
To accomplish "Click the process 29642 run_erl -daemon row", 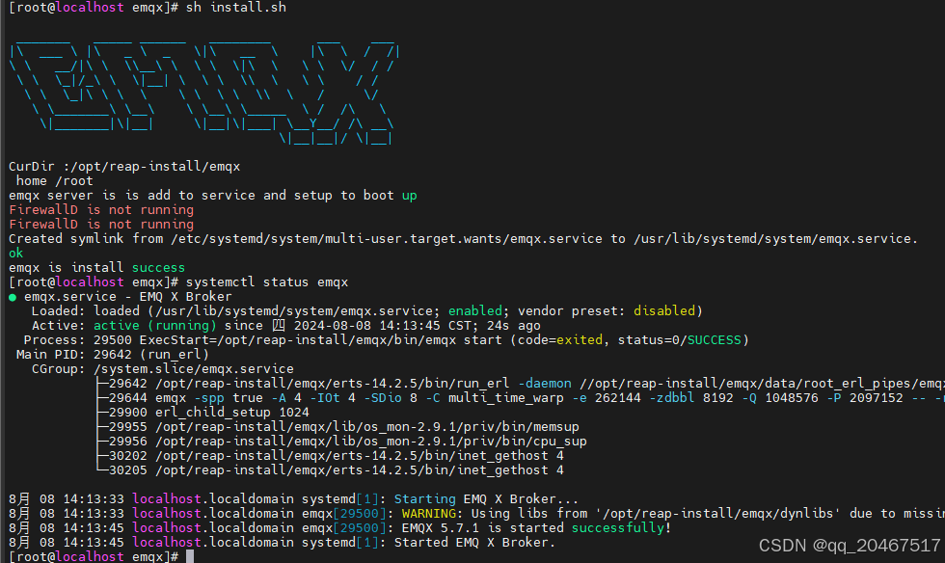I will 520,384.
